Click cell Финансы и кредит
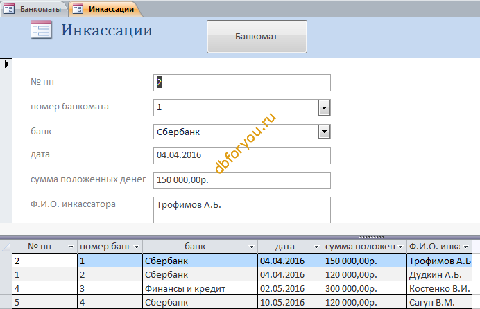 coord(200,288)
